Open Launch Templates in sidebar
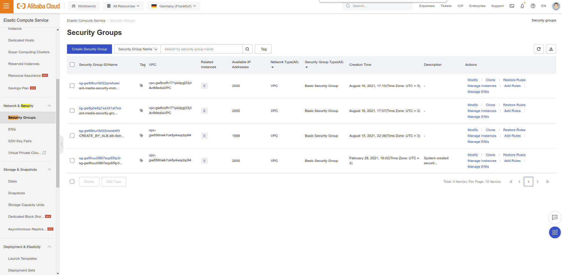This screenshot has height=275, width=562. click(22, 259)
